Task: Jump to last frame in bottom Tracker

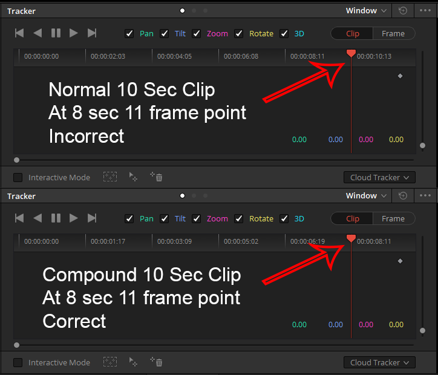Action: click(92, 218)
